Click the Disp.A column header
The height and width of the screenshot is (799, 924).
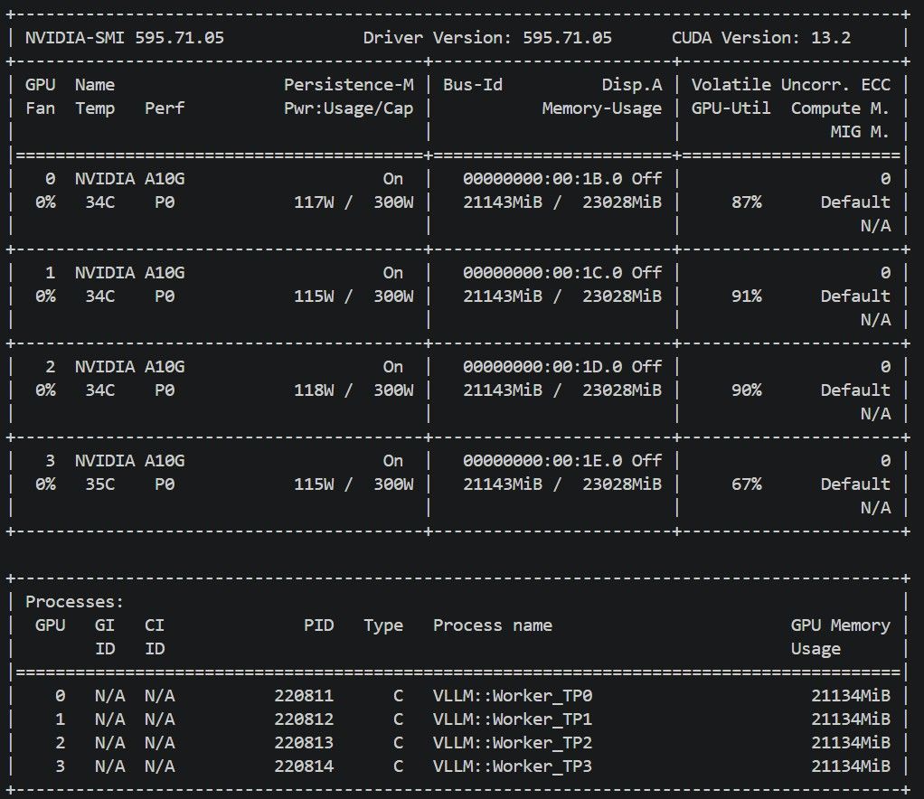click(632, 85)
